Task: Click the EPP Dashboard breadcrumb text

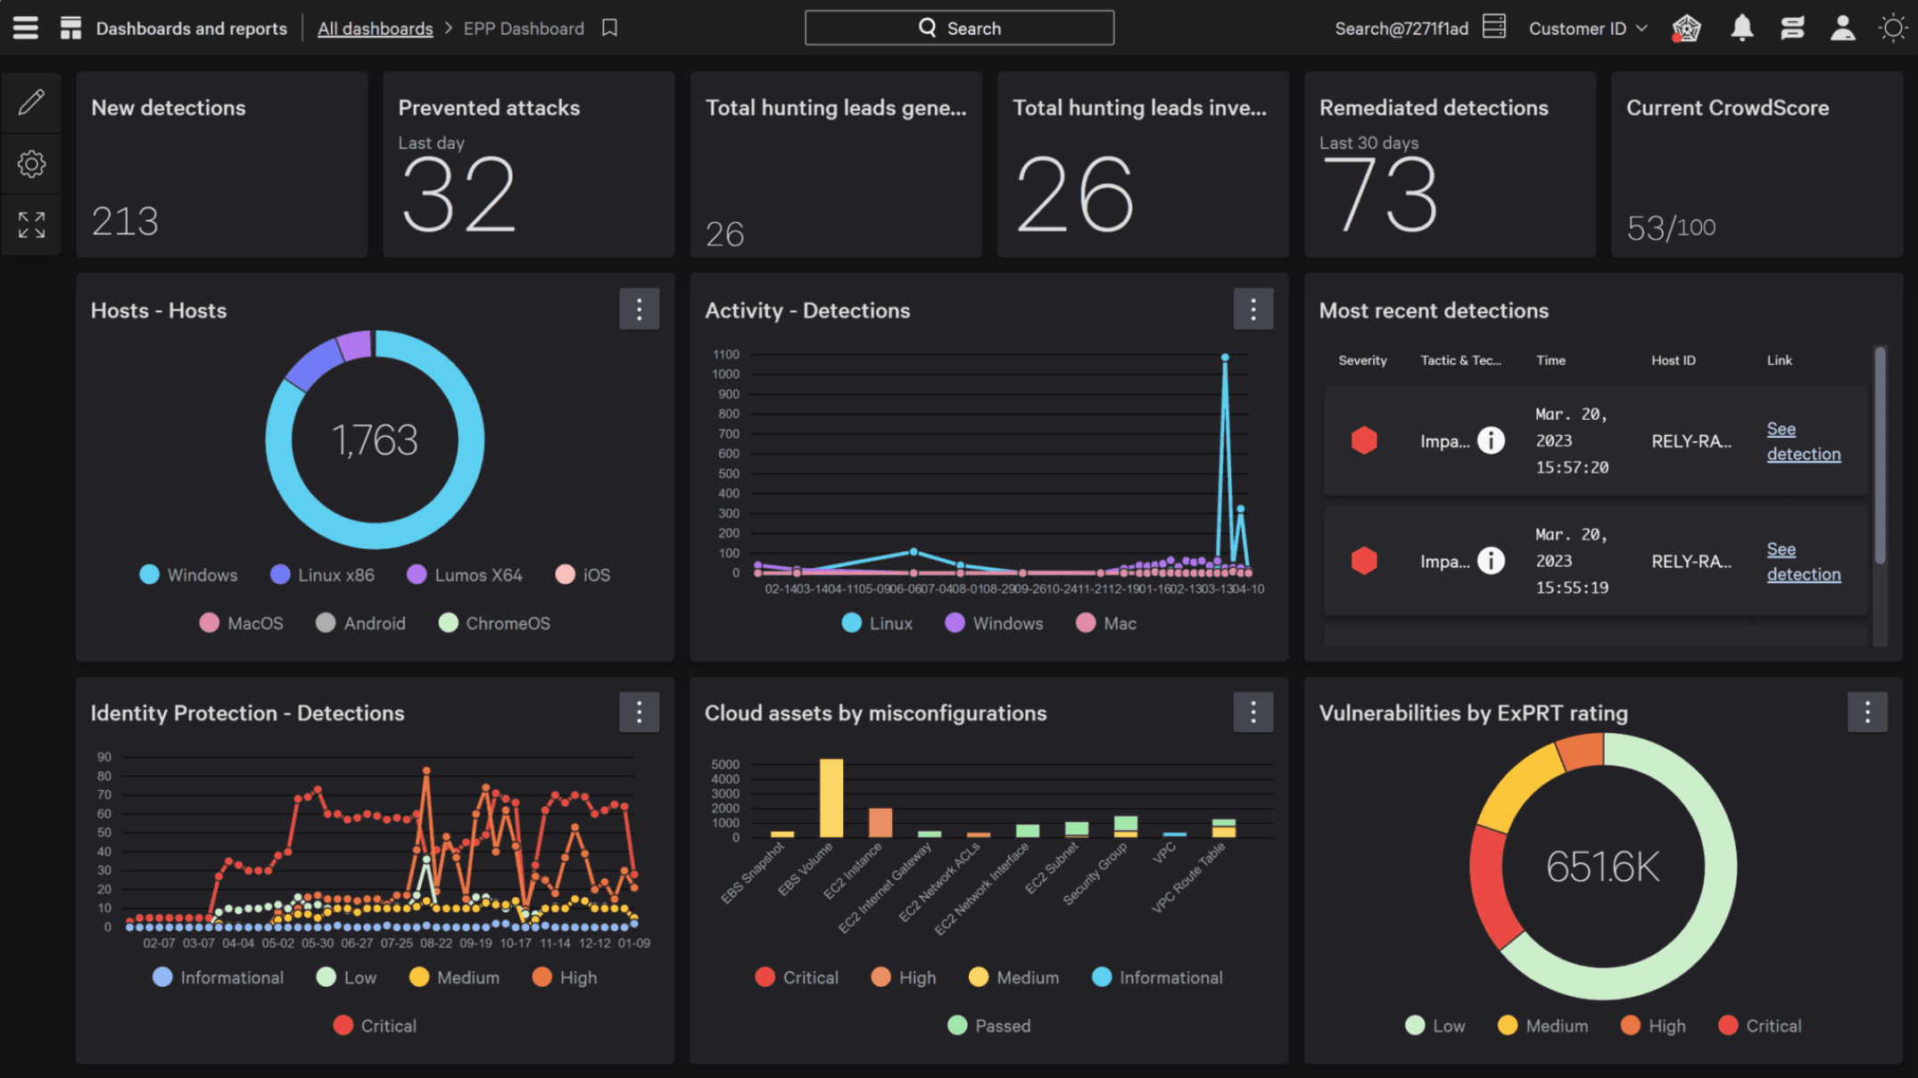Action: (524, 29)
